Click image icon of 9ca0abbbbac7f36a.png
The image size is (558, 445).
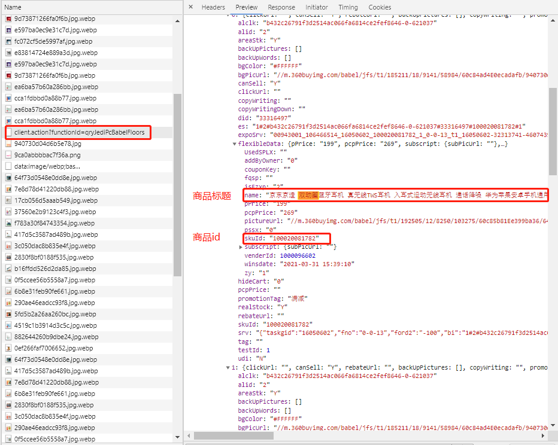(x=8, y=156)
